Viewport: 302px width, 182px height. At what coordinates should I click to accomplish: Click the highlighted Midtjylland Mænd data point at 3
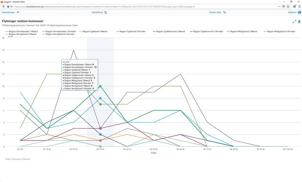tap(100, 128)
